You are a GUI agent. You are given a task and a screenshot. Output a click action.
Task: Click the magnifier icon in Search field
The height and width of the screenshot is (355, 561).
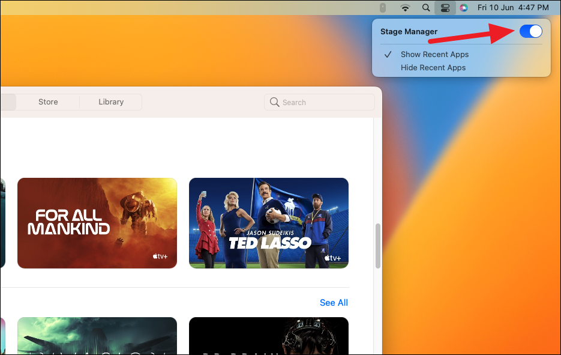click(274, 102)
